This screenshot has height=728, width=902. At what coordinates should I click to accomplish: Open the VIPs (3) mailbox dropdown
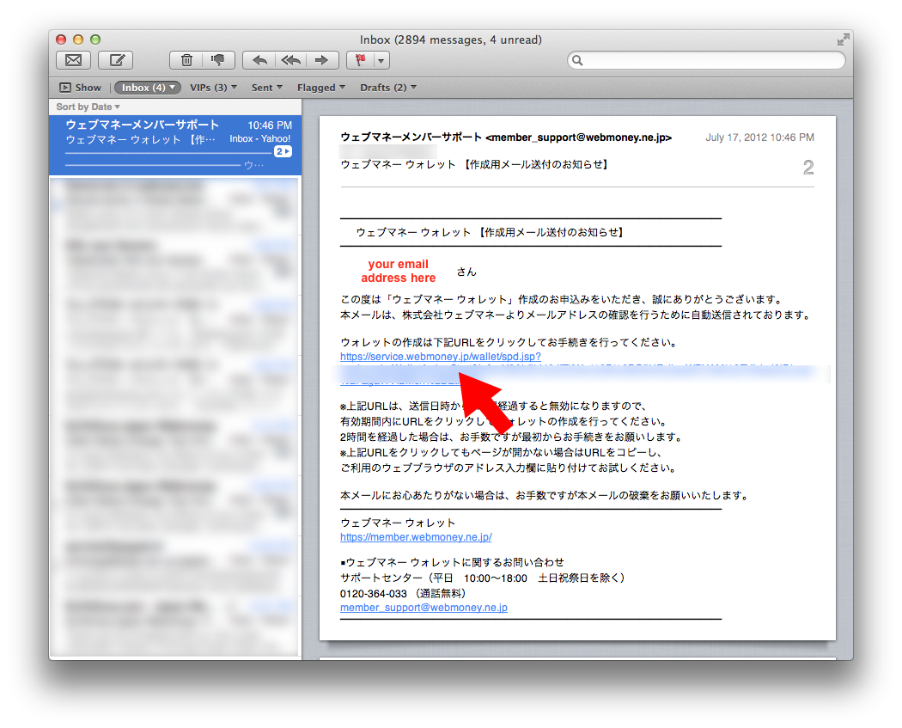click(213, 88)
